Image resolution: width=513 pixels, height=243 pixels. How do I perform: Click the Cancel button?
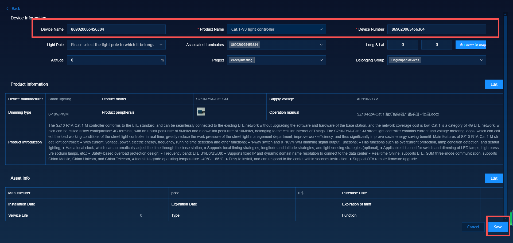[x=473, y=227]
